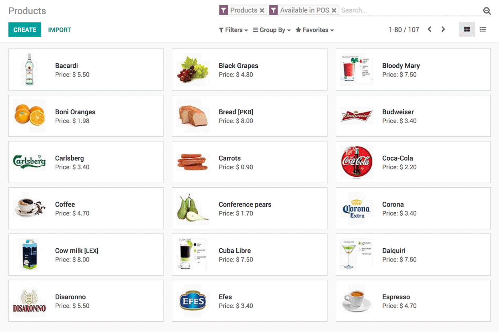Open the Filters dropdown

(x=233, y=30)
